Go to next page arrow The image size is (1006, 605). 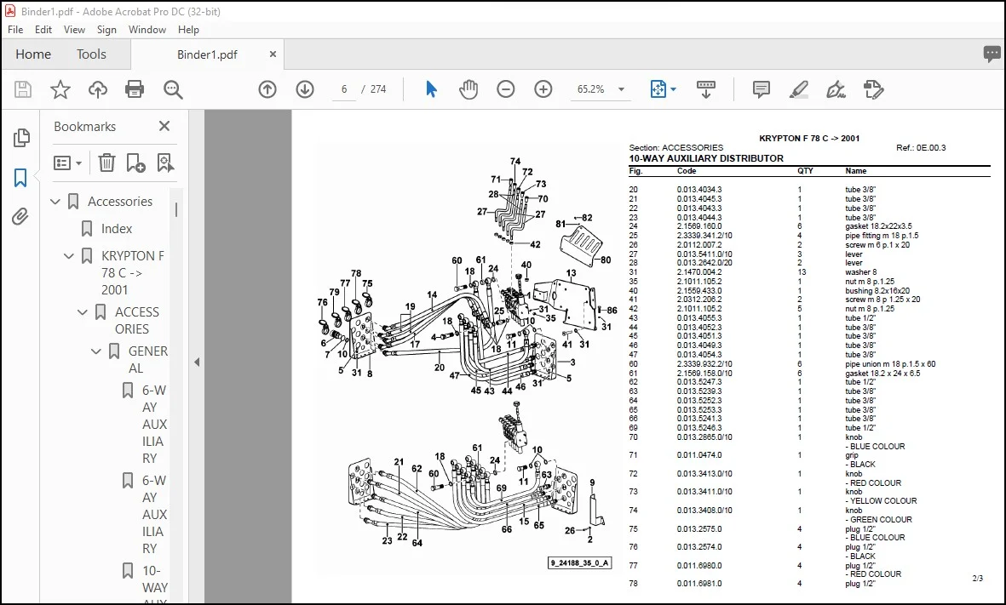[x=305, y=89]
